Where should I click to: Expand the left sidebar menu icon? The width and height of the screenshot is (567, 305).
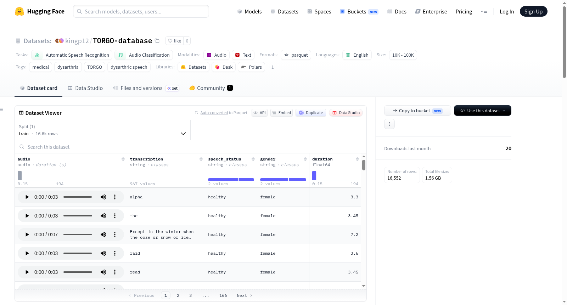tap(2, 109)
